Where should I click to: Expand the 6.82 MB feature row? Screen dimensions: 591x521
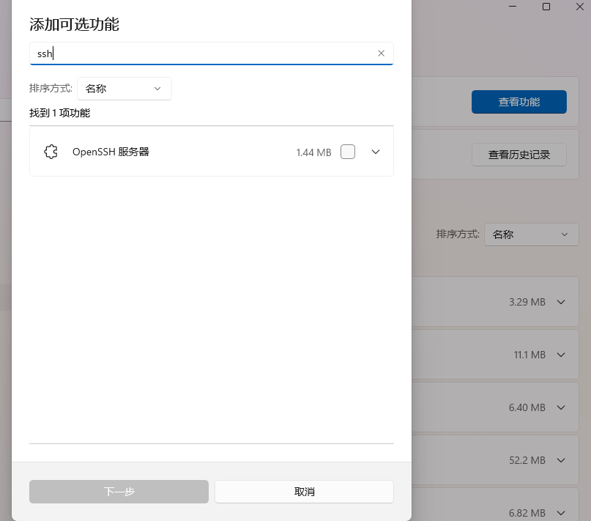coord(561,513)
